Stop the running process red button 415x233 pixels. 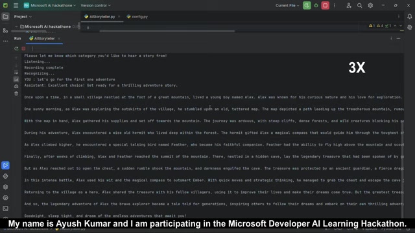(x=326, y=5)
